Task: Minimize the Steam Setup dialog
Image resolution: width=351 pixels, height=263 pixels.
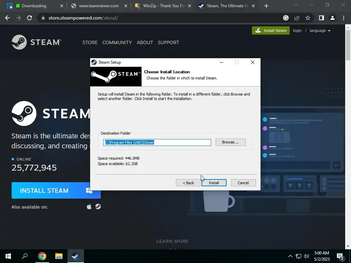Action: [221, 62]
